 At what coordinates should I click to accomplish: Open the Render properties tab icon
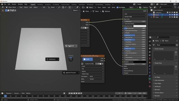click(x=150, y=45)
